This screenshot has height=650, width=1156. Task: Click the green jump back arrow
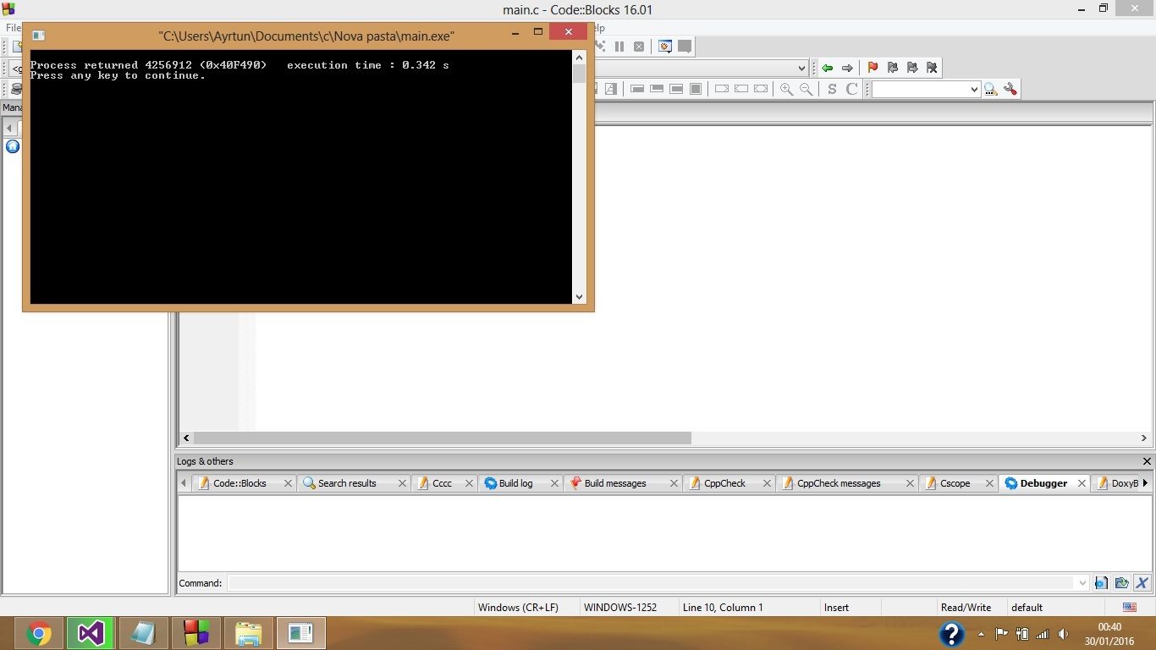point(827,68)
